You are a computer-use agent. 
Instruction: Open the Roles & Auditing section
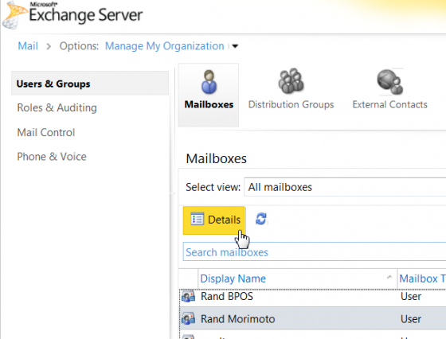(x=57, y=107)
